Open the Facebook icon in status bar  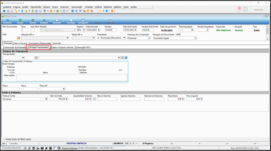(x=50, y=148)
